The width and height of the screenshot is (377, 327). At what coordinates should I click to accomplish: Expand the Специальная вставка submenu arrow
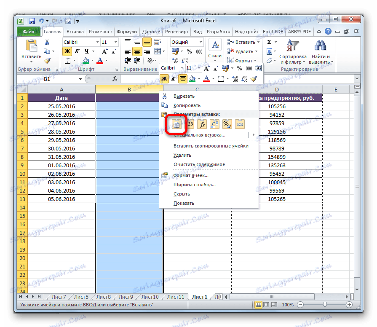click(x=254, y=135)
